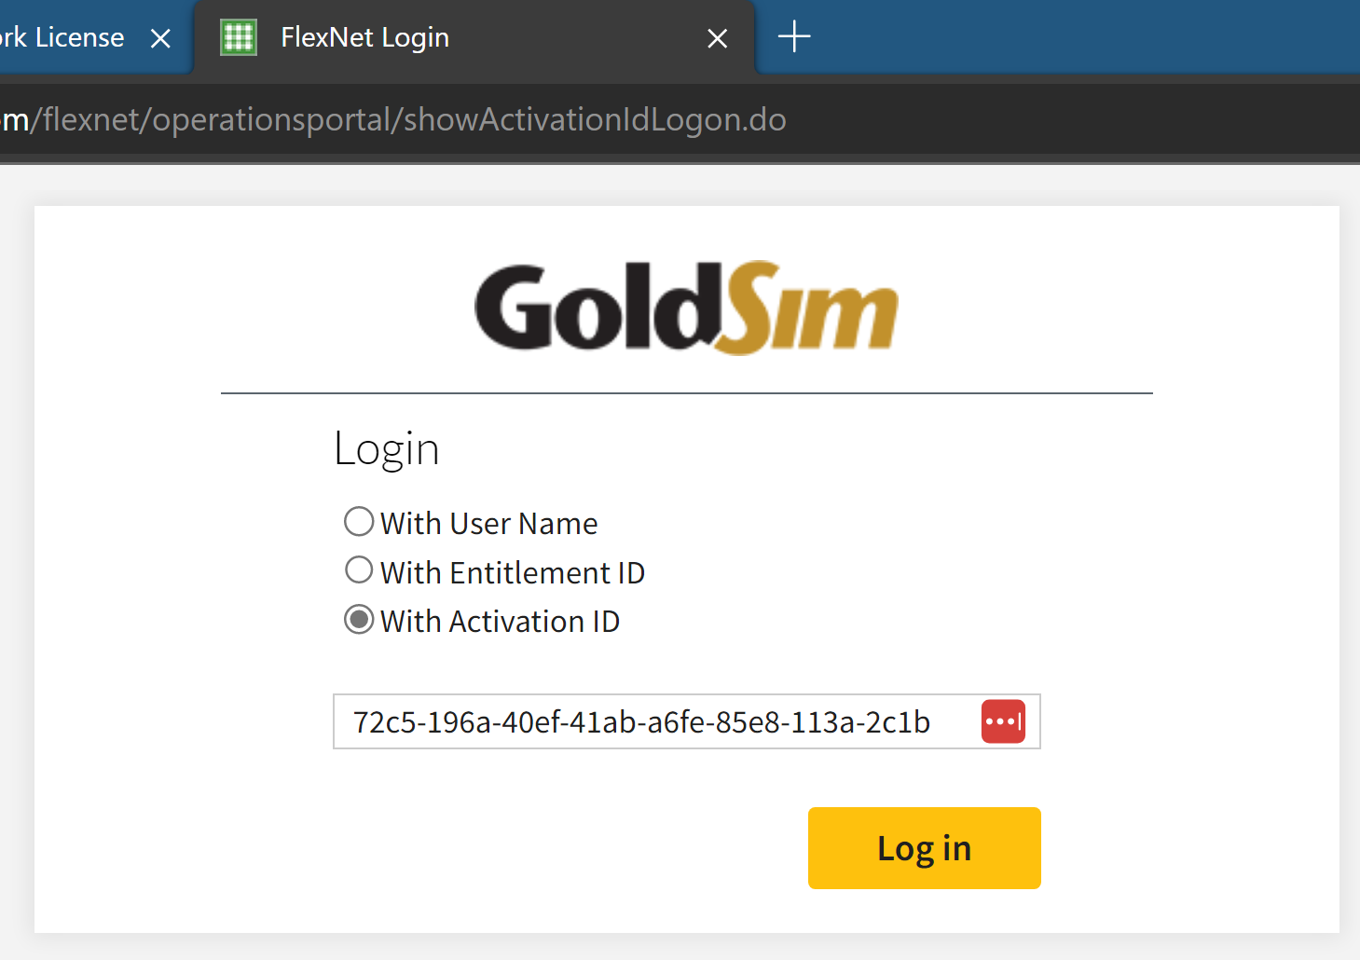The height and width of the screenshot is (960, 1360).
Task: Click the With User Name label text
Action: [x=488, y=524]
